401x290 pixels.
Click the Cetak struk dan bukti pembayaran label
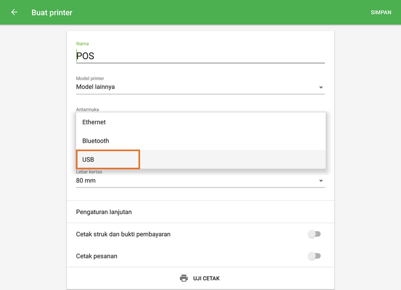(x=124, y=234)
